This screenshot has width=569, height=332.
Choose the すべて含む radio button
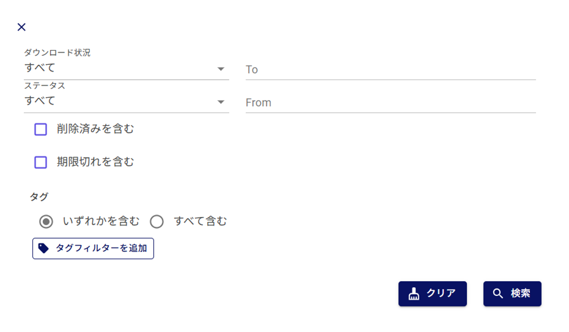click(157, 221)
